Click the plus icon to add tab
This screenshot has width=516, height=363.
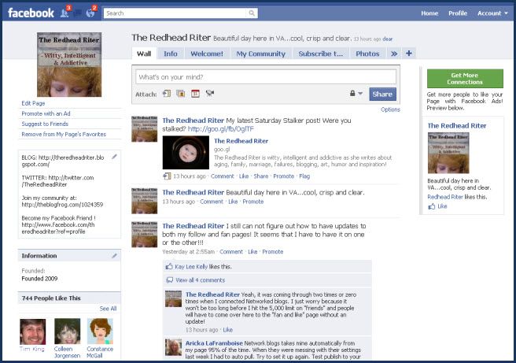click(x=409, y=54)
